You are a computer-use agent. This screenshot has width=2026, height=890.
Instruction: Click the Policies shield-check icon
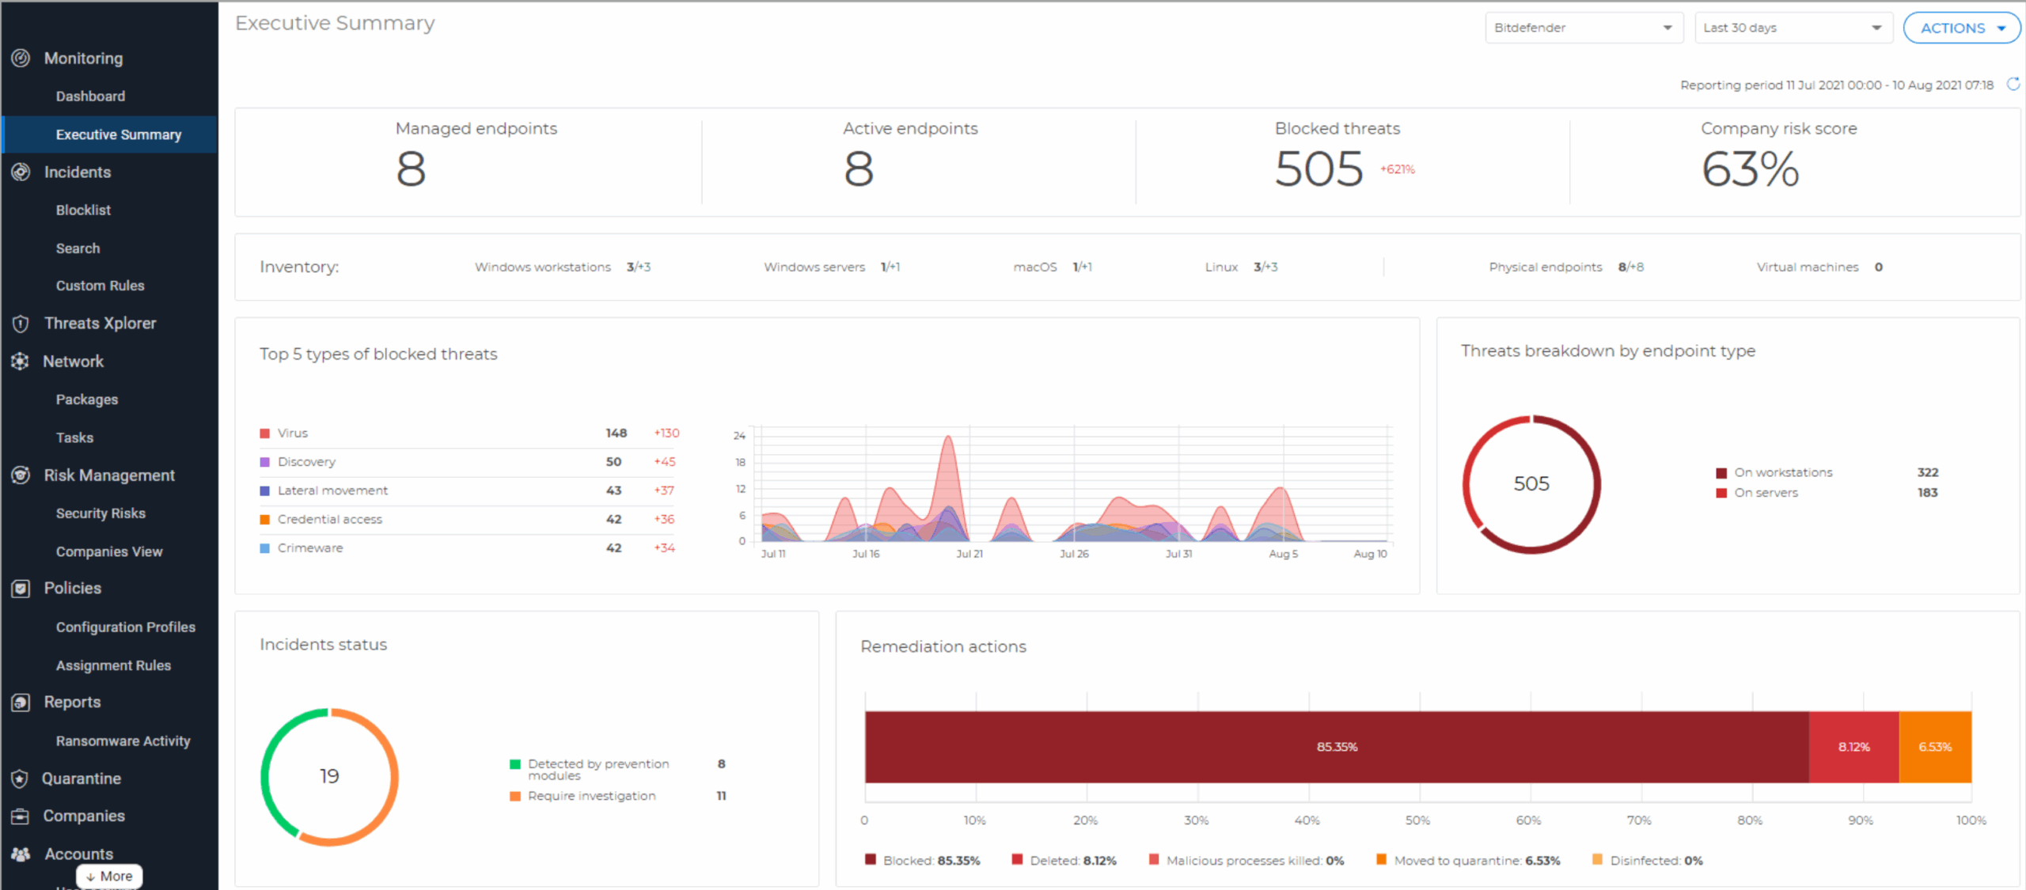tap(20, 588)
